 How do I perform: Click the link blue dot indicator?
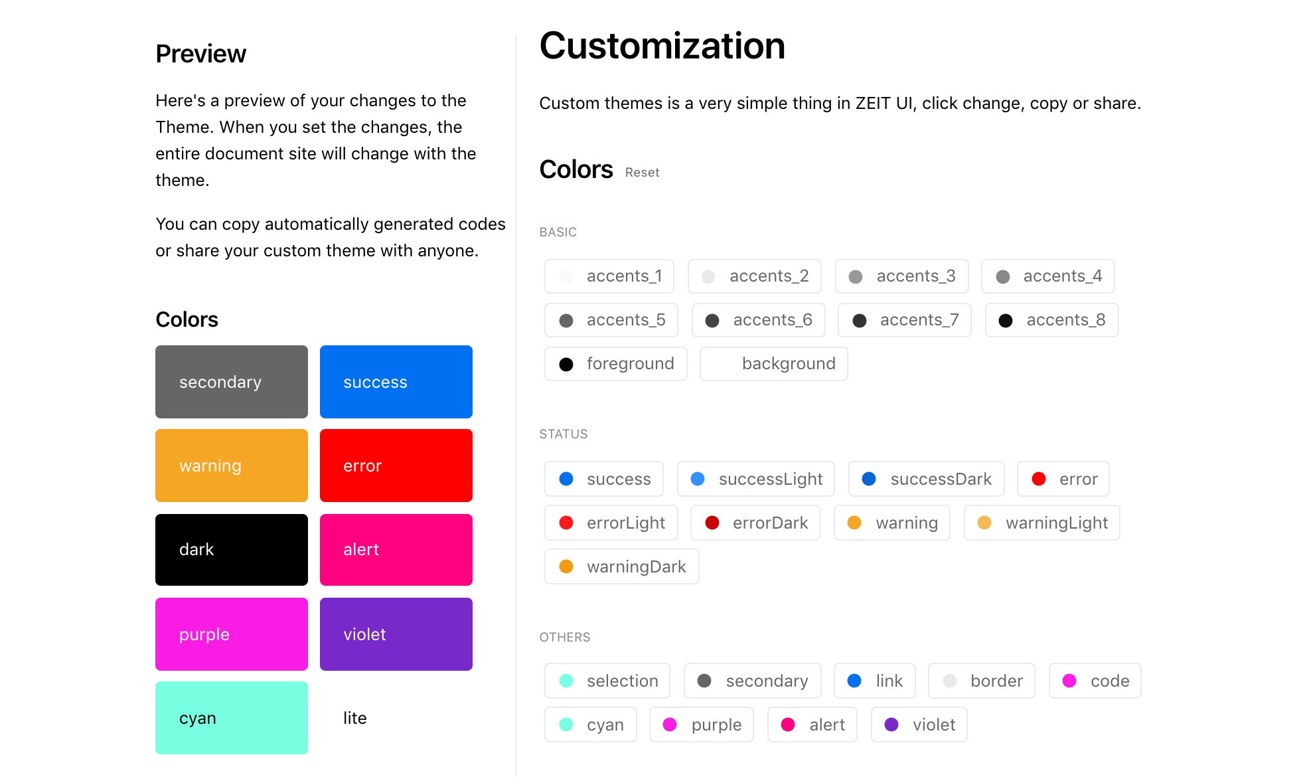click(x=854, y=681)
